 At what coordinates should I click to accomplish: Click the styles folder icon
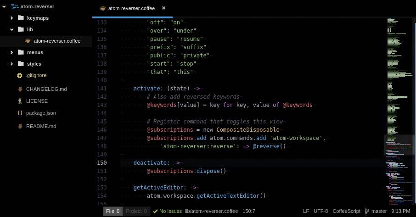[x=21, y=64]
